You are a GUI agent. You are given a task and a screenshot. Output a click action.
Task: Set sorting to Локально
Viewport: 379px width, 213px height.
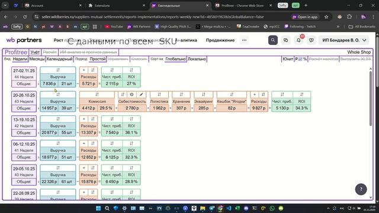click(x=197, y=59)
